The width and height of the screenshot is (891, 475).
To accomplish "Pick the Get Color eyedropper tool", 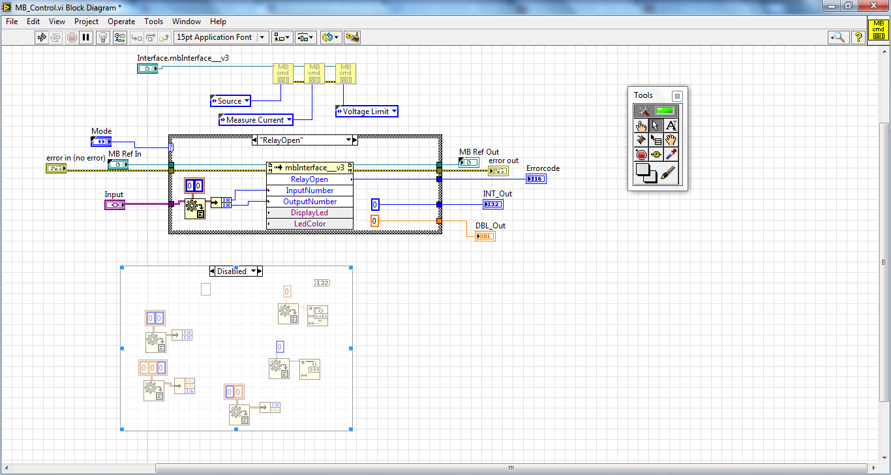I will pyautogui.click(x=671, y=155).
